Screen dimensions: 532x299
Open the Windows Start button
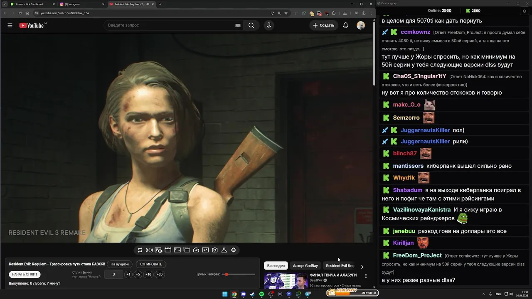pyautogui.click(x=225, y=294)
